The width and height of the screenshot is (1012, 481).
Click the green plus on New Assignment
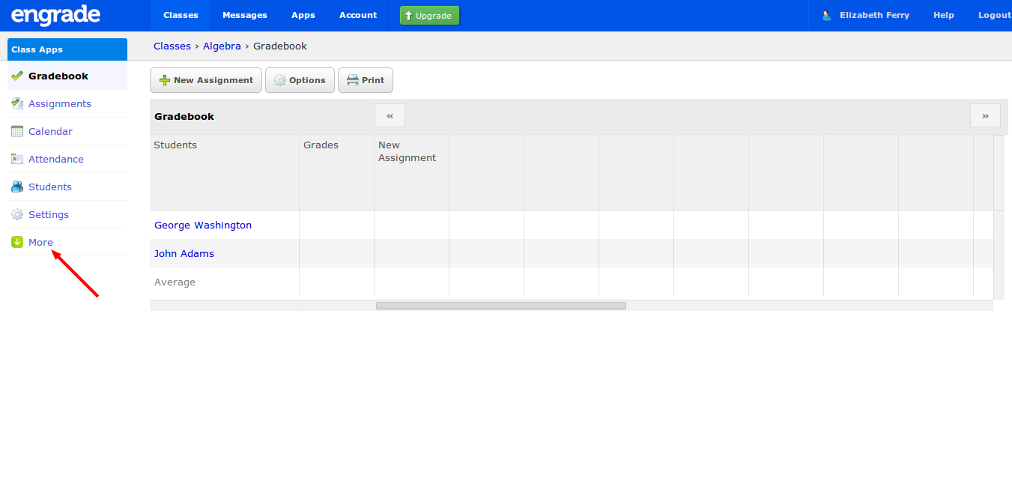pyautogui.click(x=164, y=80)
